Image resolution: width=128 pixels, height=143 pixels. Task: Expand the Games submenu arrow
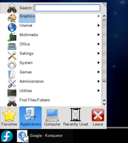(99, 72)
